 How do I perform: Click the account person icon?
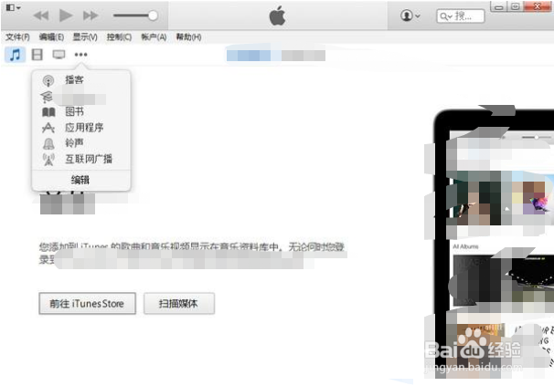click(x=407, y=16)
